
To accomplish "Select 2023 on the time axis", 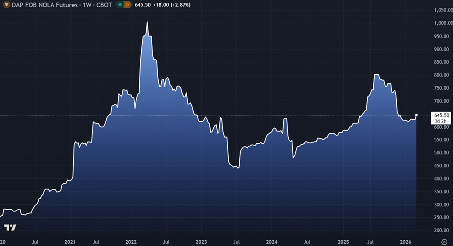I will tap(201, 242).
